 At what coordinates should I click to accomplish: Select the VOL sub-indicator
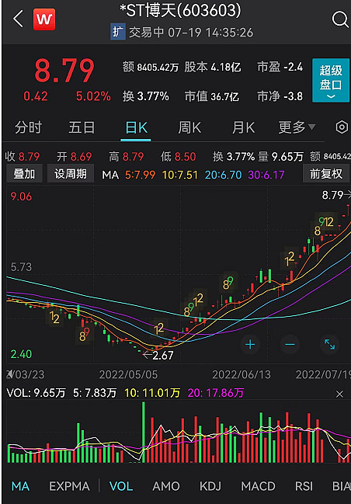pos(121,486)
